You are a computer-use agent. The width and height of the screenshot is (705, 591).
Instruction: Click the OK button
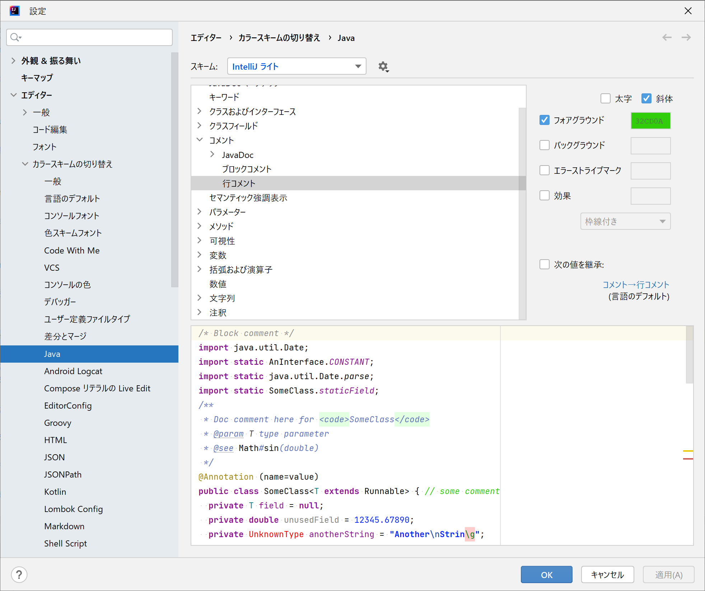click(x=546, y=574)
